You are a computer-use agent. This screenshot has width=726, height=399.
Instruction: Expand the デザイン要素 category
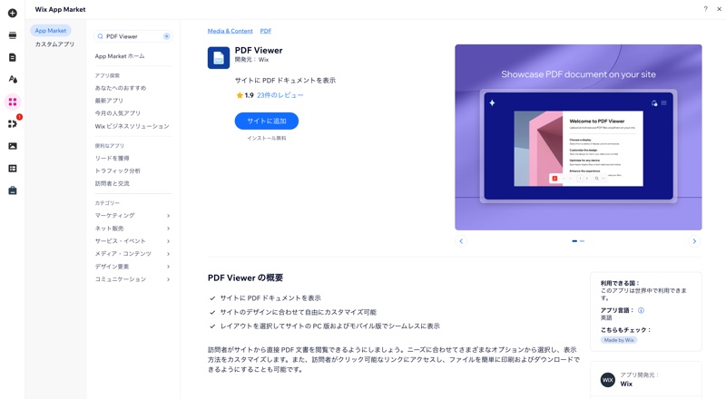(x=132, y=267)
